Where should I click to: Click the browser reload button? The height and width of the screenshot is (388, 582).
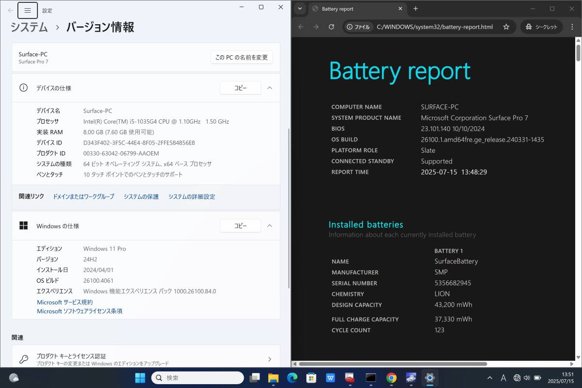pyautogui.click(x=331, y=27)
